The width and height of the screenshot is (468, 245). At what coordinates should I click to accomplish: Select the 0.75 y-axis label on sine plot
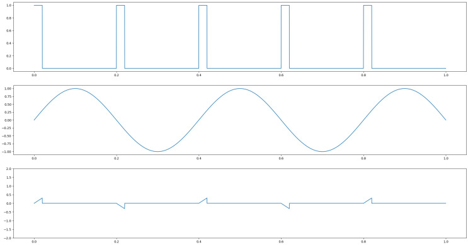click(8, 96)
